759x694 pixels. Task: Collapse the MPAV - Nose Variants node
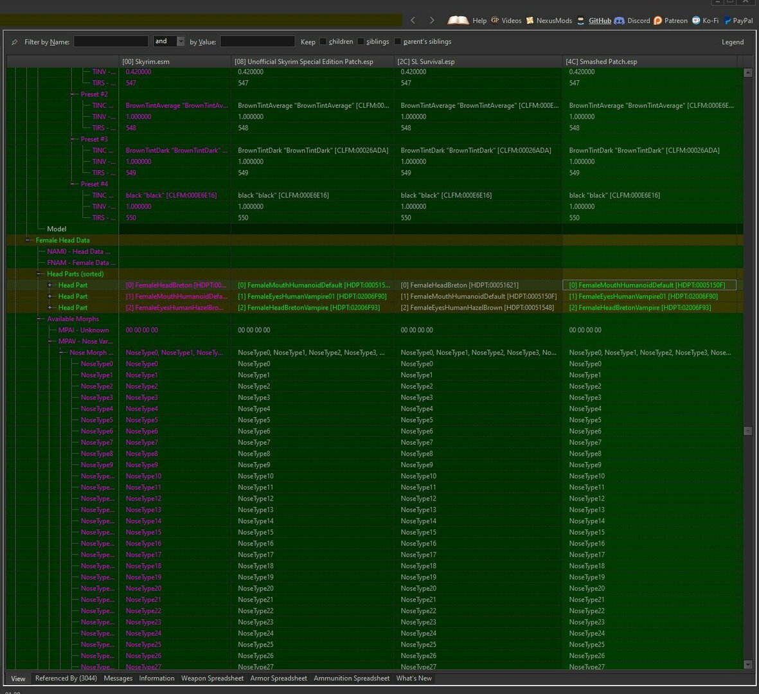[x=49, y=342]
